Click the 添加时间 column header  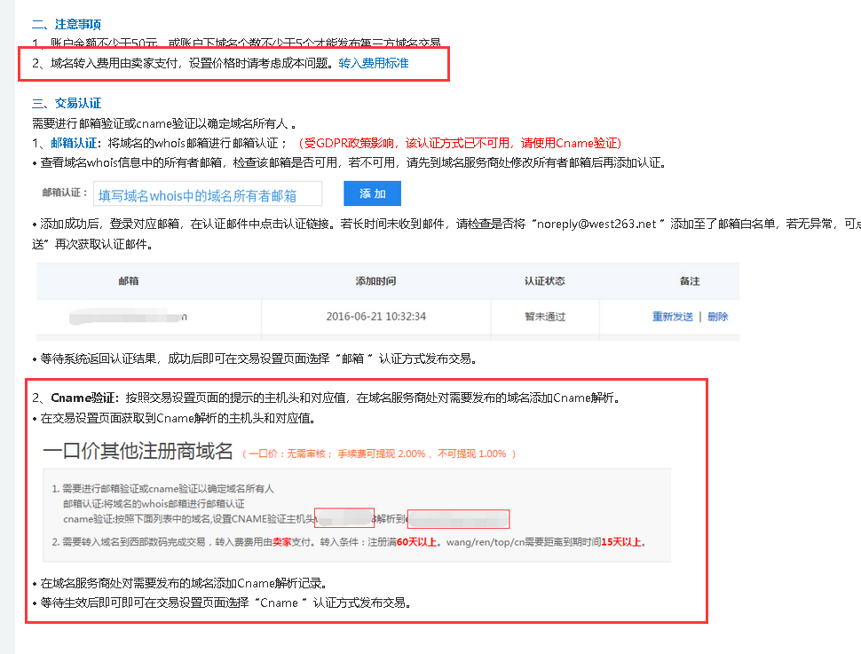[x=375, y=281]
